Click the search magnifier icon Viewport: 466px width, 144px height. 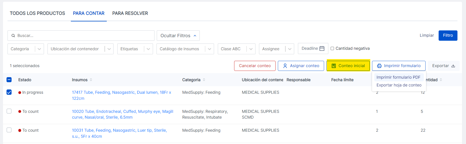click(x=13, y=36)
